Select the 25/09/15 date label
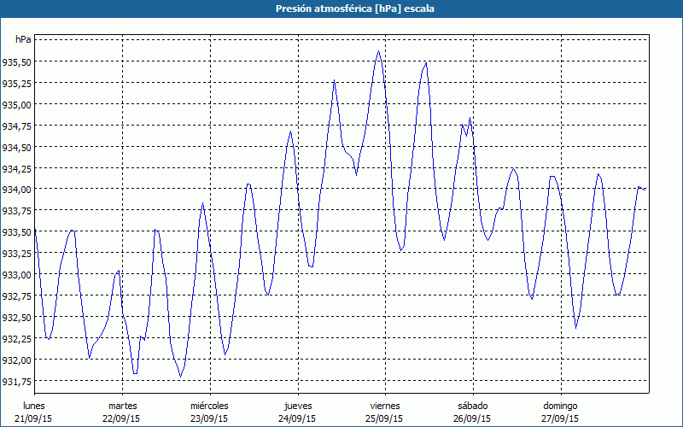 pos(384,418)
